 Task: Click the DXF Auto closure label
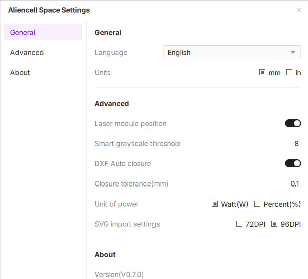pyautogui.click(x=123, y=163)
